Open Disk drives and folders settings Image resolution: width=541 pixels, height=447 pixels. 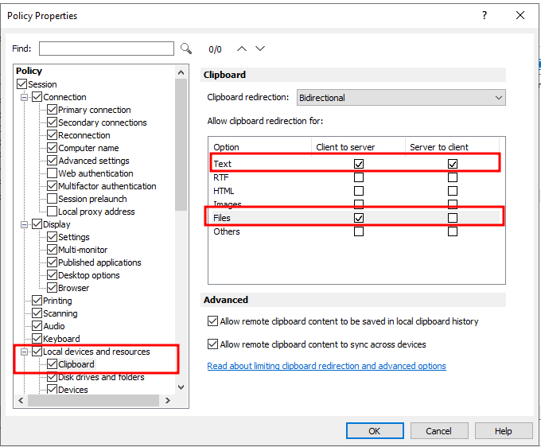coord(101,377)
